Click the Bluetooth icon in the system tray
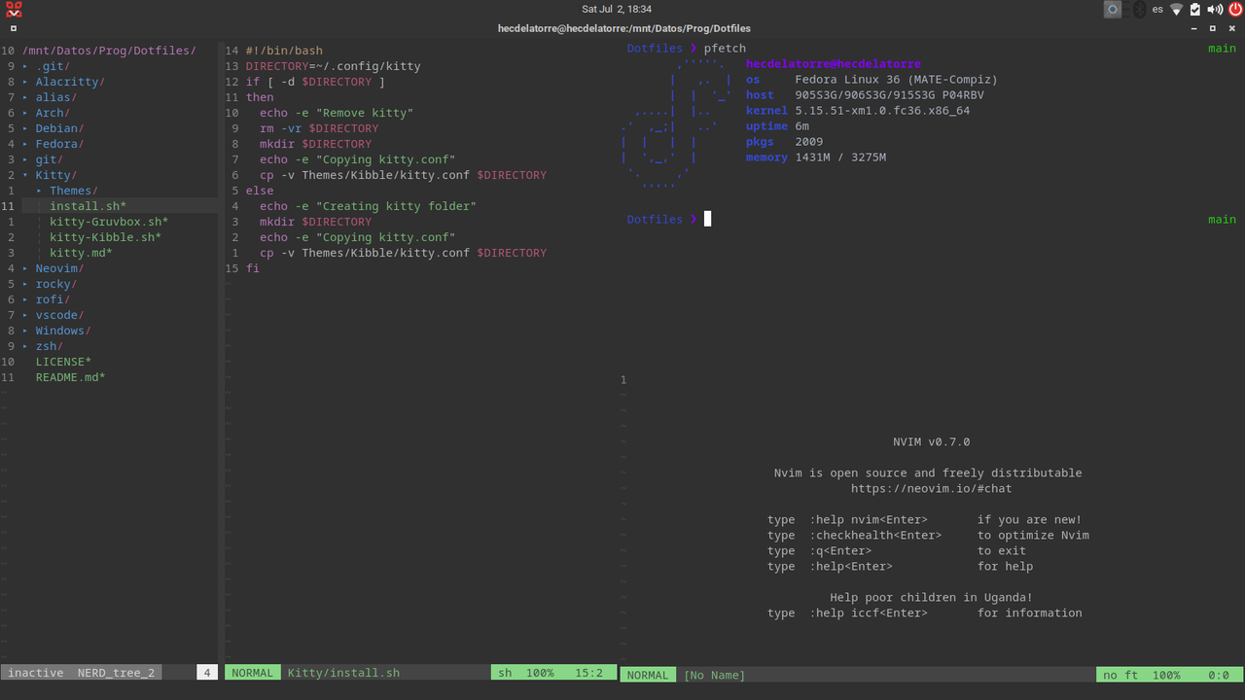1245x700 pixels. pyautogui.click(x=1137, y=10)
